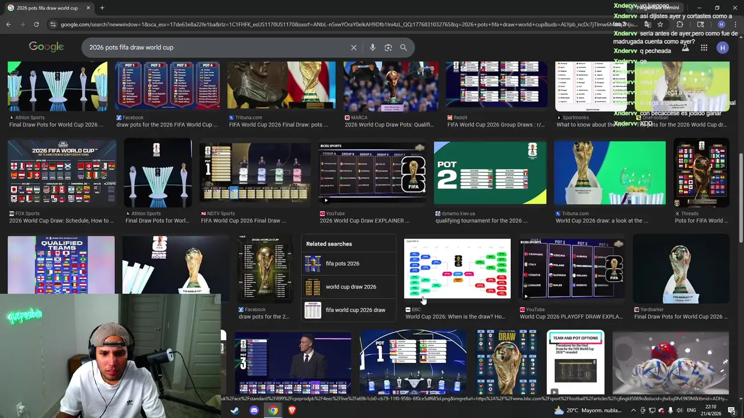Show hidden system tray icons

[634, 410]
